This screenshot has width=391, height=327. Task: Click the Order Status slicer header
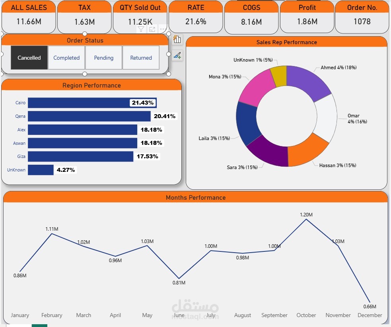85,40
